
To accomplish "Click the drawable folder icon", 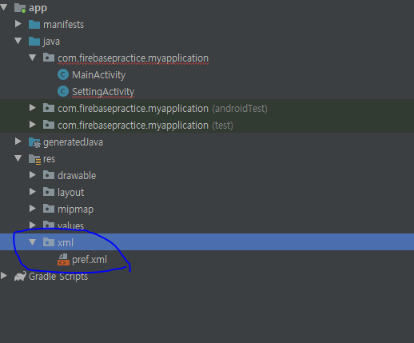I will click(49, 175).
